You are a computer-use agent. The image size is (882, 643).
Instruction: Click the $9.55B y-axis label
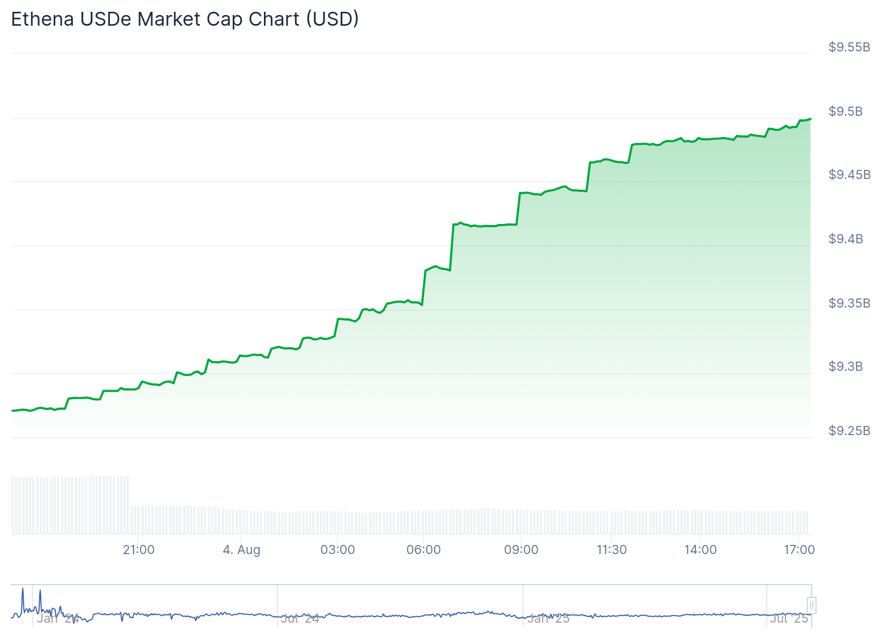tap(849, 47)
